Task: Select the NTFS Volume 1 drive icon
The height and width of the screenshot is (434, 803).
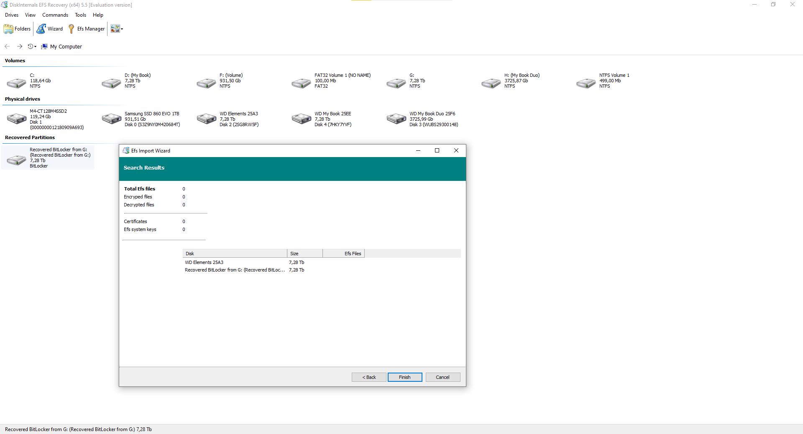Action: click(x=586, y=83)
